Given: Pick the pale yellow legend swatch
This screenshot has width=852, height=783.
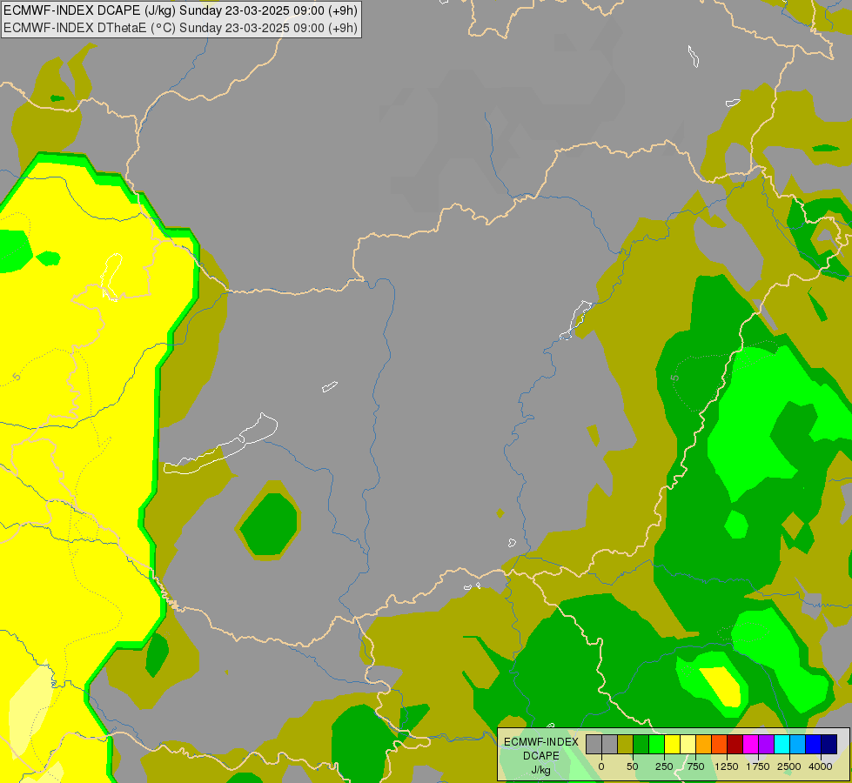Looking at the screenshot, I should click(688, 744).
